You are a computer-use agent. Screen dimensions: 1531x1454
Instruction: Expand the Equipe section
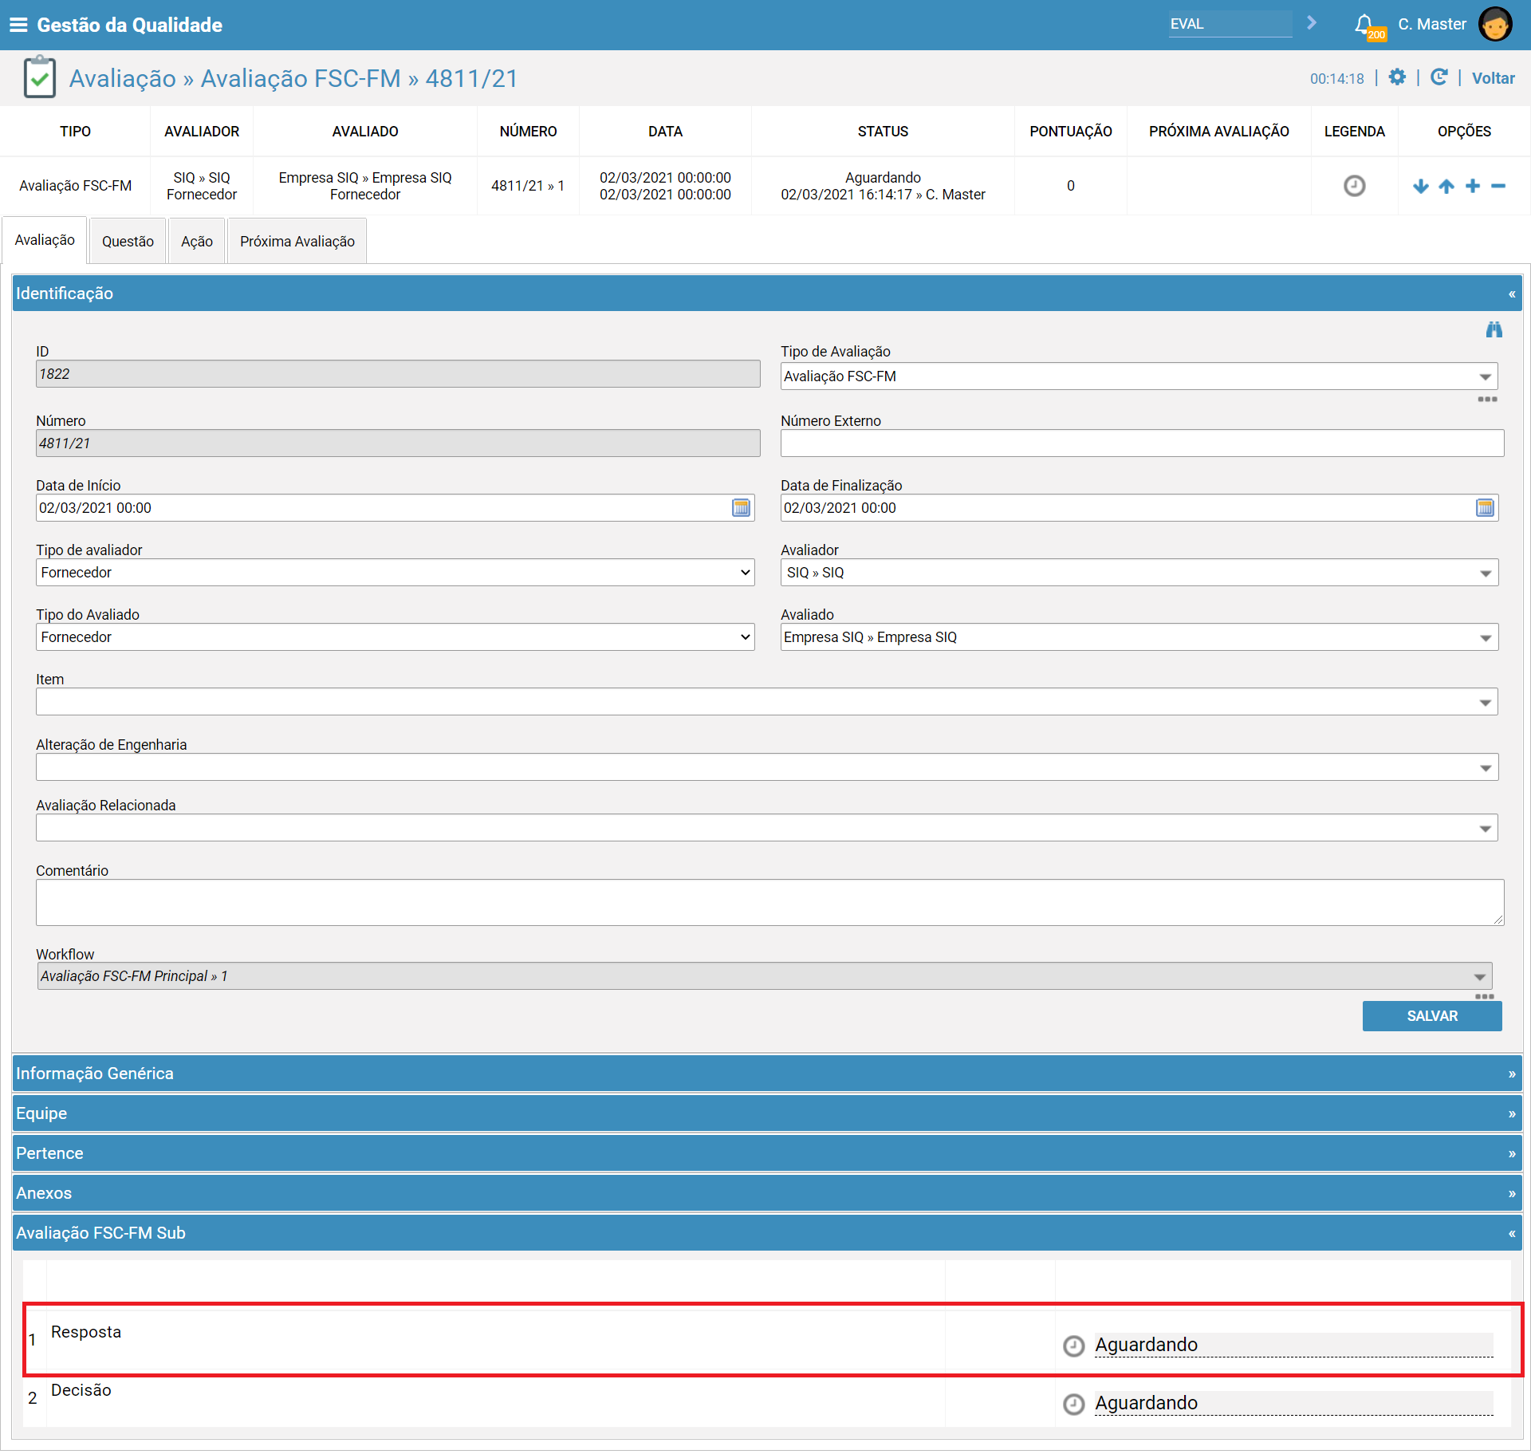tap(767, 1113)
